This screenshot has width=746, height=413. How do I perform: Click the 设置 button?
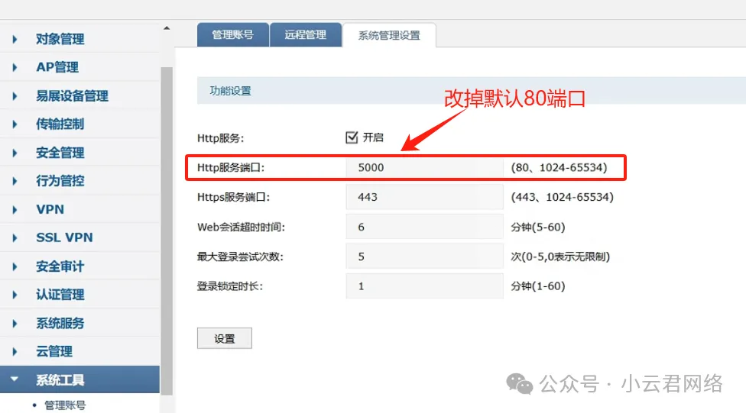[224, 339]
